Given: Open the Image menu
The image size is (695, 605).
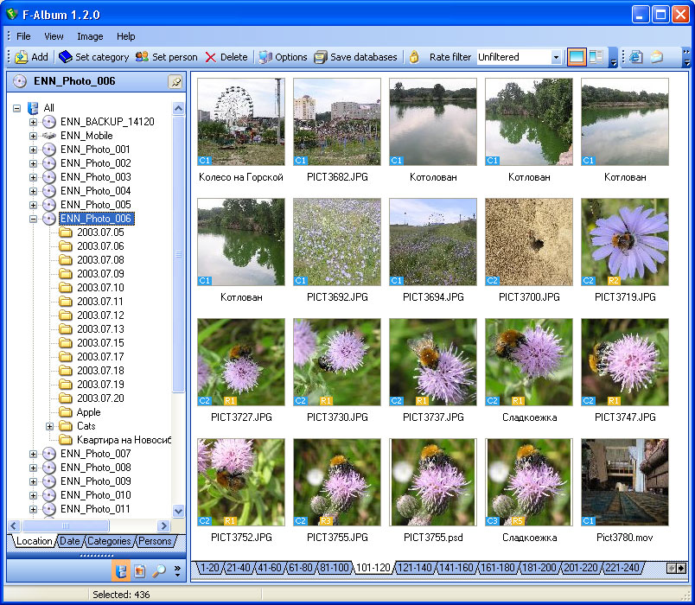Looking at the screenshot, I should pyautogui.click(x=90, y=36).
